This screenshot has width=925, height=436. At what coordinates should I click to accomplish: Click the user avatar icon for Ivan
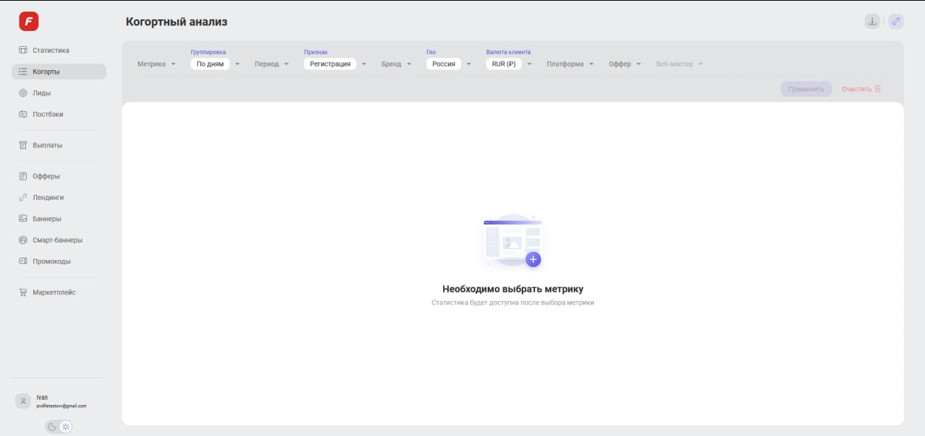pos(23,401)
